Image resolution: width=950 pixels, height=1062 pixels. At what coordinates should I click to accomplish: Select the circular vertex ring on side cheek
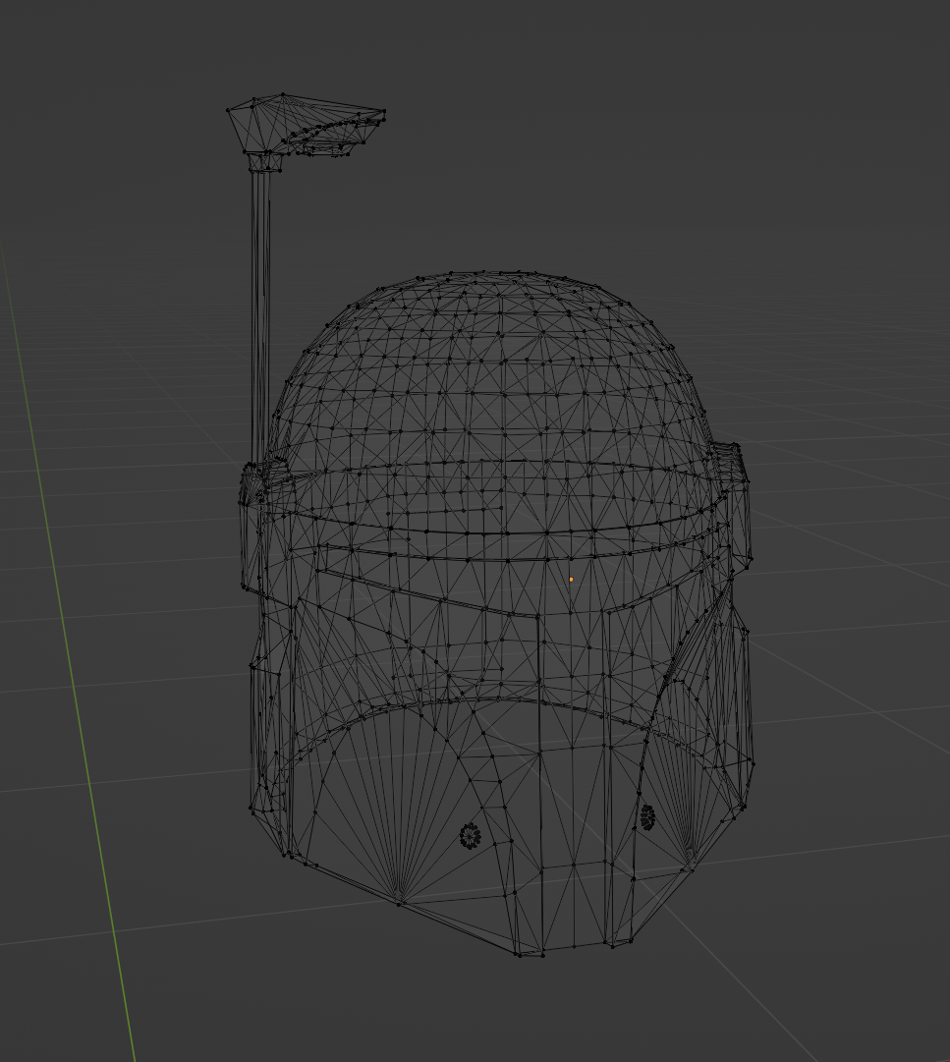coord(647,817)
